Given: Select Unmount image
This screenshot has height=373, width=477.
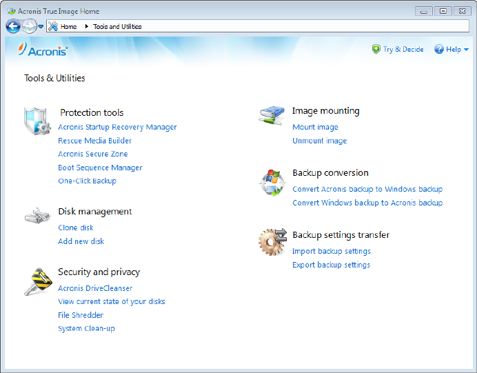Looking at the screenshot, I should point(319,141).
